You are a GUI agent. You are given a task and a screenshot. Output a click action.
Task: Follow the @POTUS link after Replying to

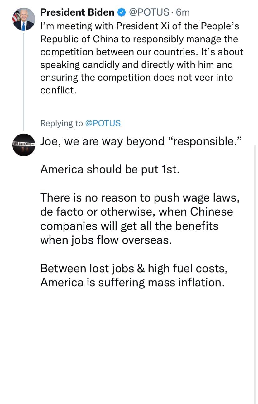click(103, 123)
